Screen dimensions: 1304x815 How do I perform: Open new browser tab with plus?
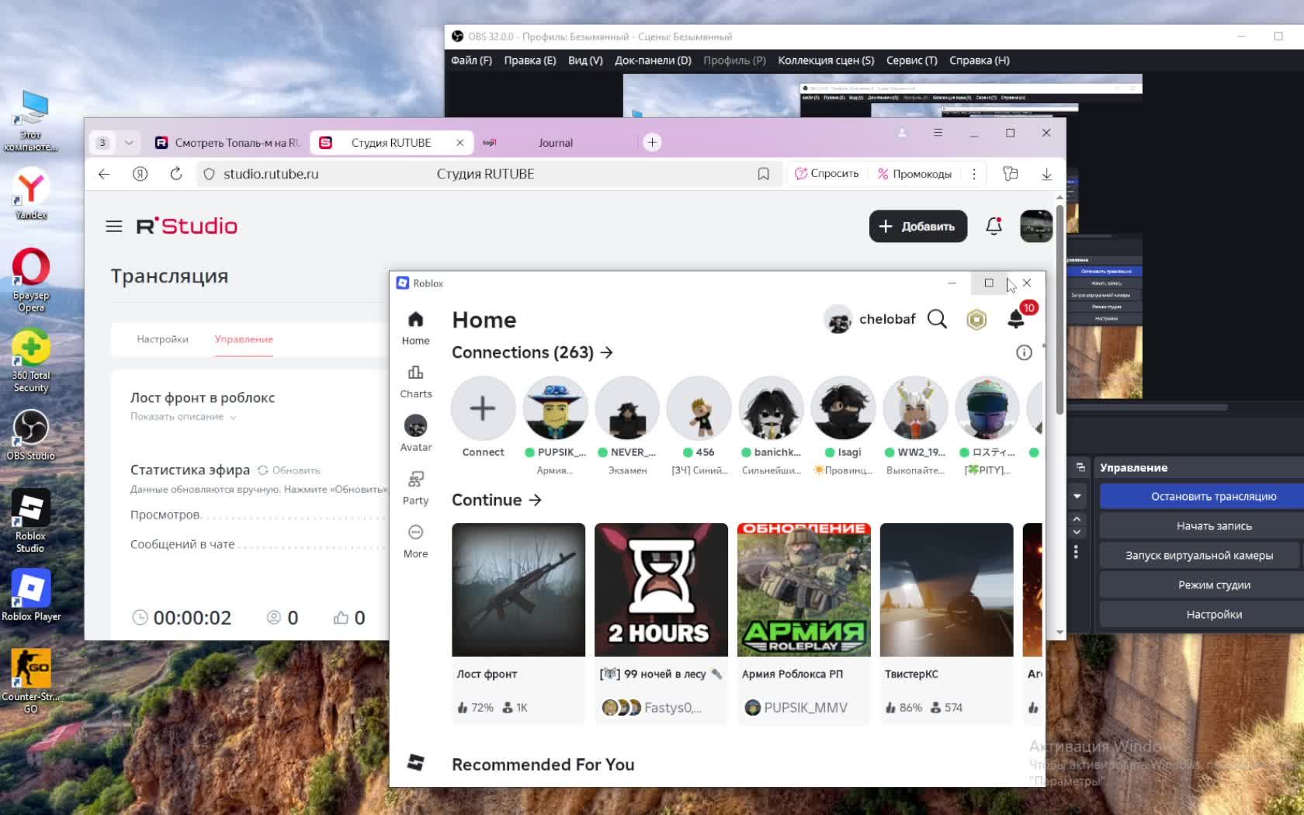[x=652, y=142]
